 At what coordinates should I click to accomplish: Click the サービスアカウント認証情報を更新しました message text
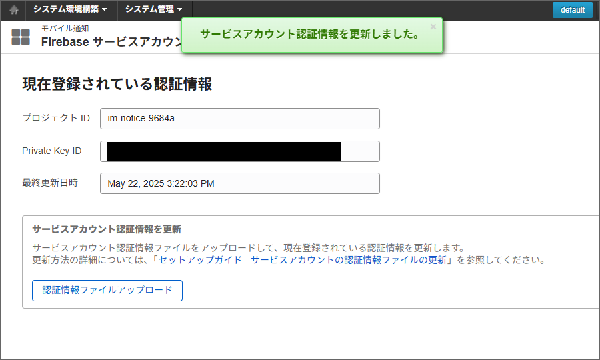coord(310,35)
